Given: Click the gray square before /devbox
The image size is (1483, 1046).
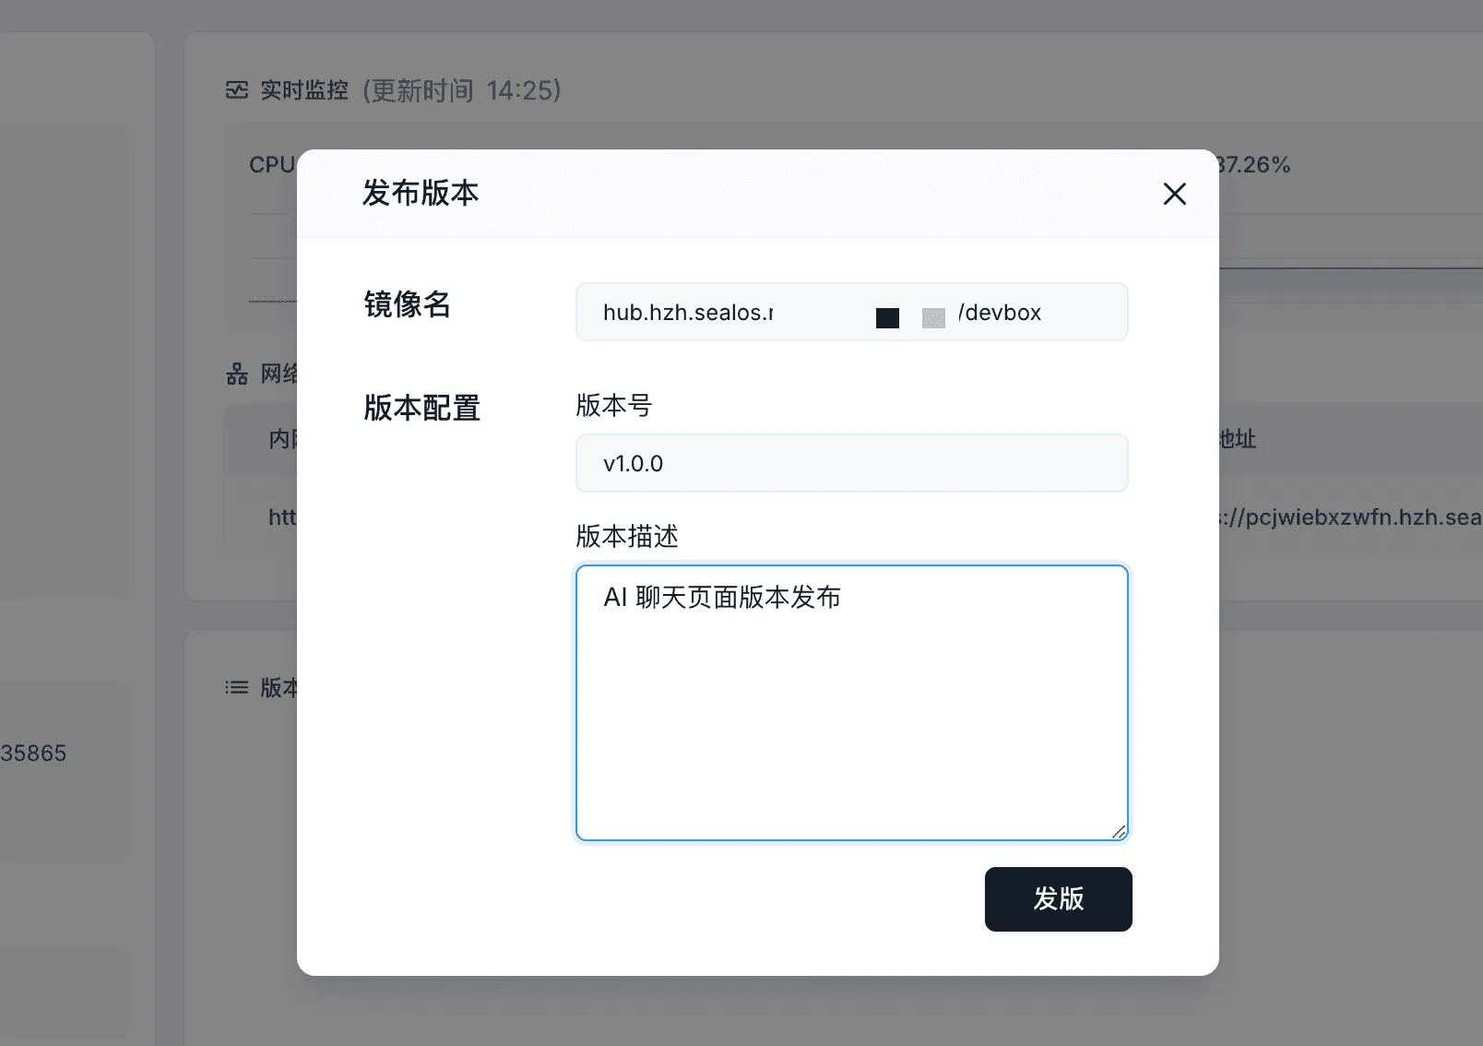Looking at the screenshot, I should pos(933,318).
